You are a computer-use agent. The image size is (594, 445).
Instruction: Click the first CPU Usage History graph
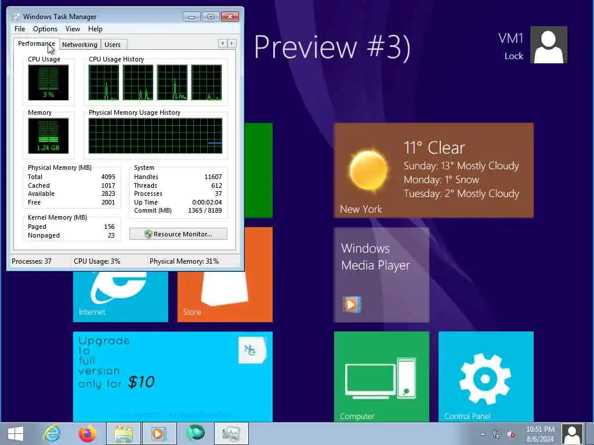coord(103,82)
